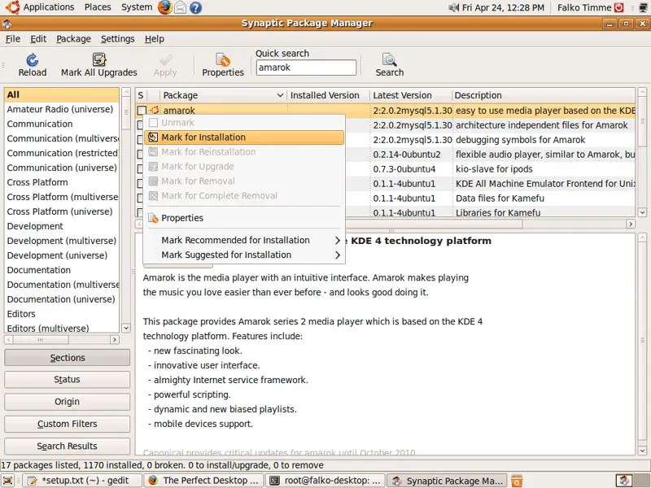Screen dimensions: 651x488
Task: Click the section list scroll right arrow
Action: point(114,340)
